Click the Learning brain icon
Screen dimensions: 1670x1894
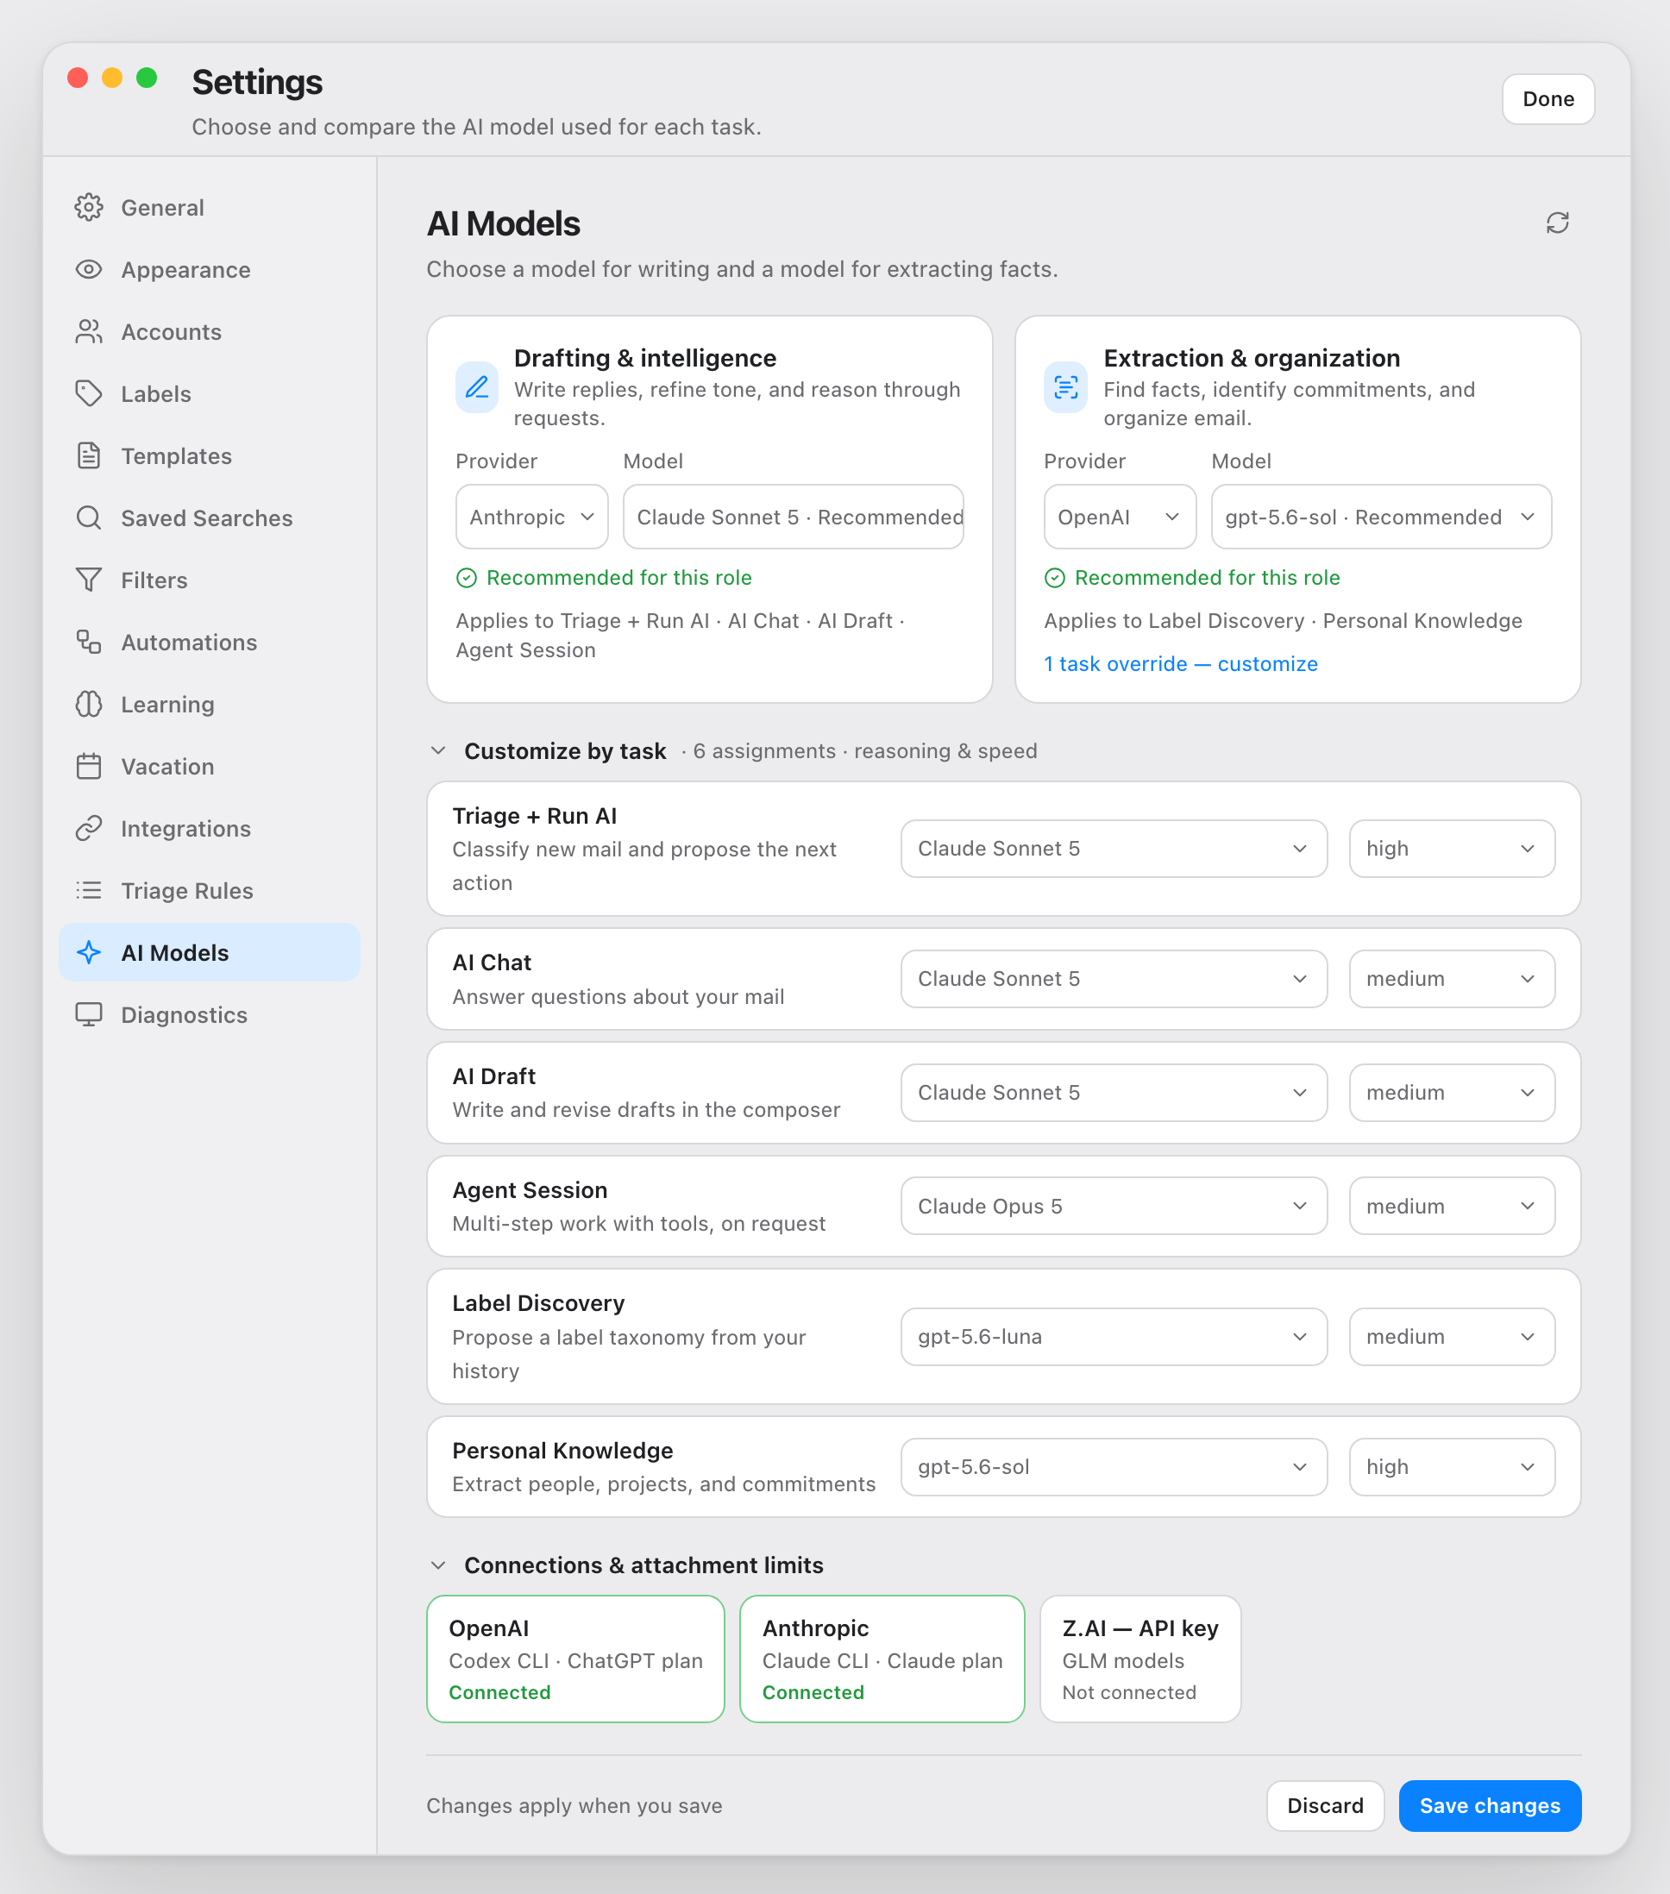point(89,705)
